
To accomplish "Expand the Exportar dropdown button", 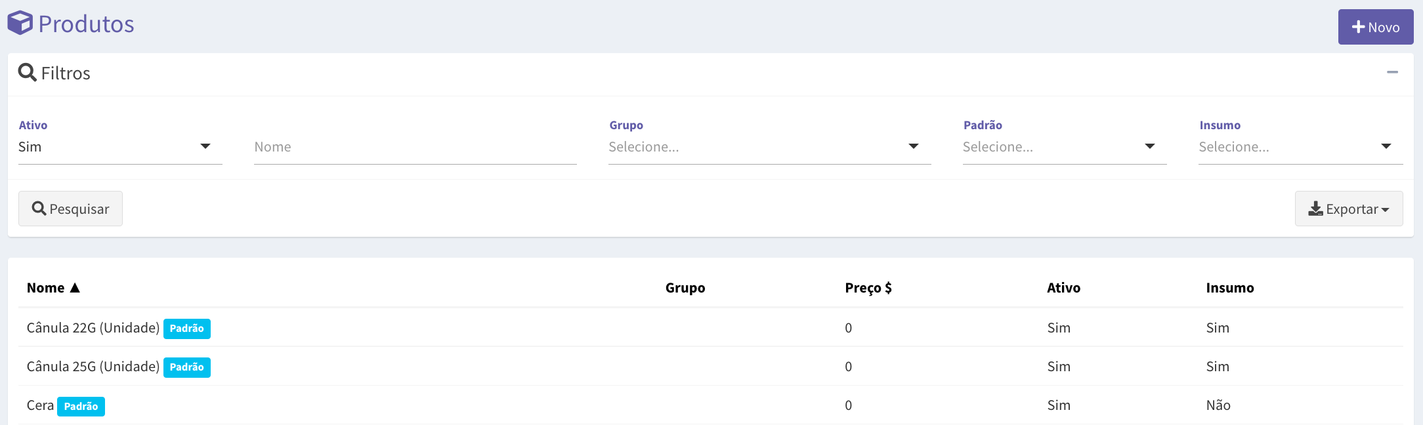I will (x=1349, y=209).
